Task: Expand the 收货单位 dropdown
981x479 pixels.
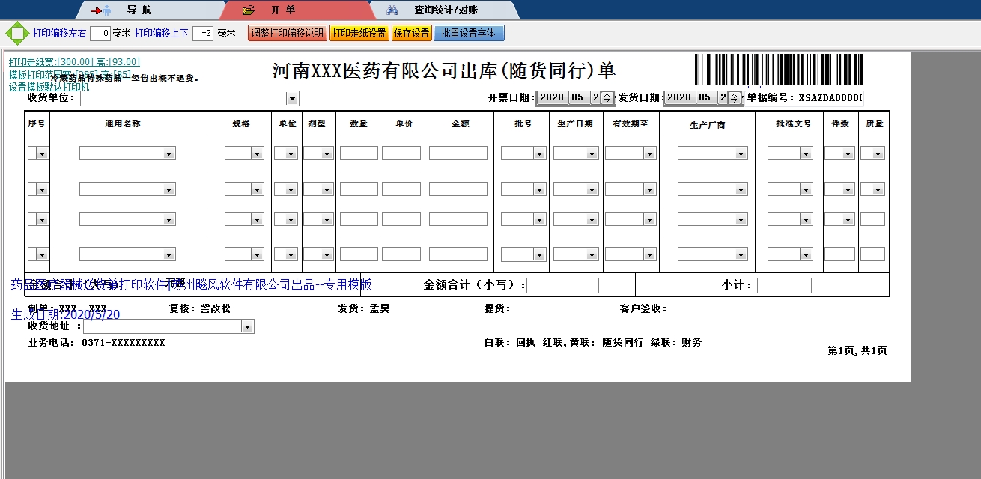Action: 292,99
